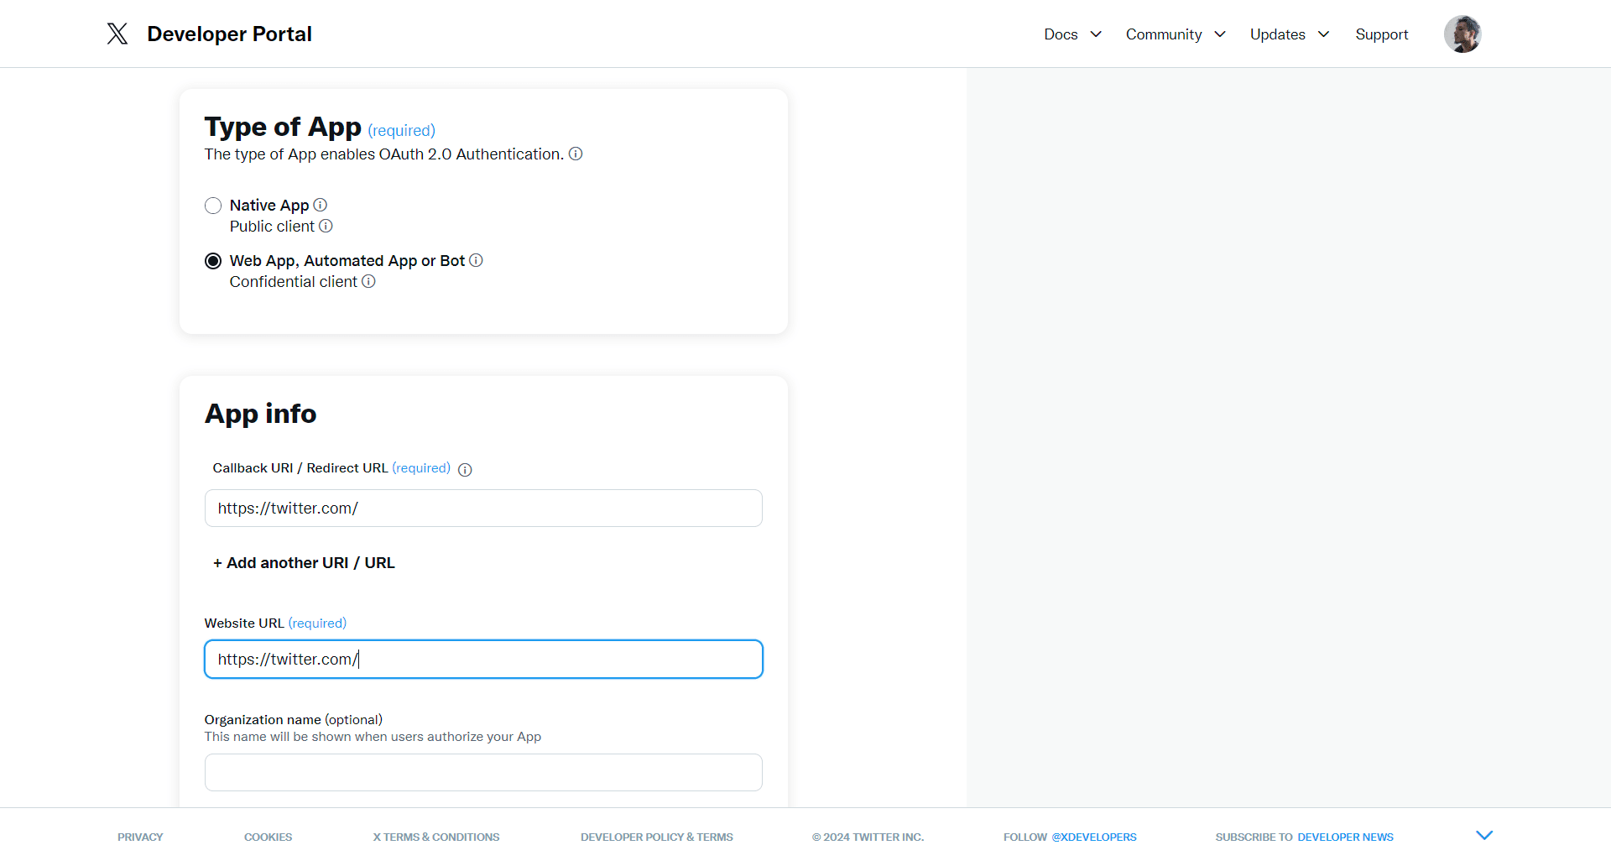Select the Native App radio button

click(x=213, y=206)
